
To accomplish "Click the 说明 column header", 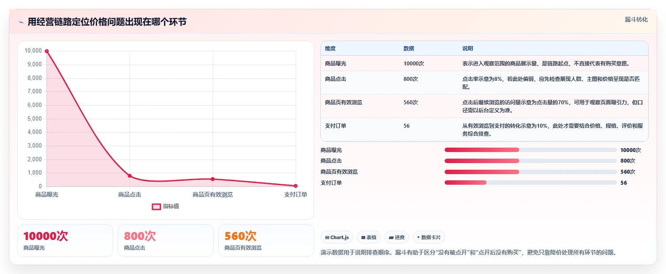I will point(468,49).
